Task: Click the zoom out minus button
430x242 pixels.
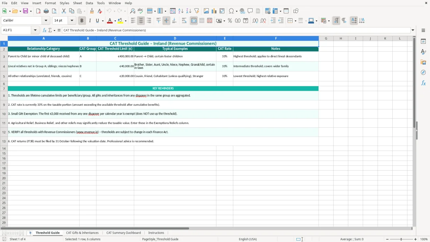Action: [387, 239]
